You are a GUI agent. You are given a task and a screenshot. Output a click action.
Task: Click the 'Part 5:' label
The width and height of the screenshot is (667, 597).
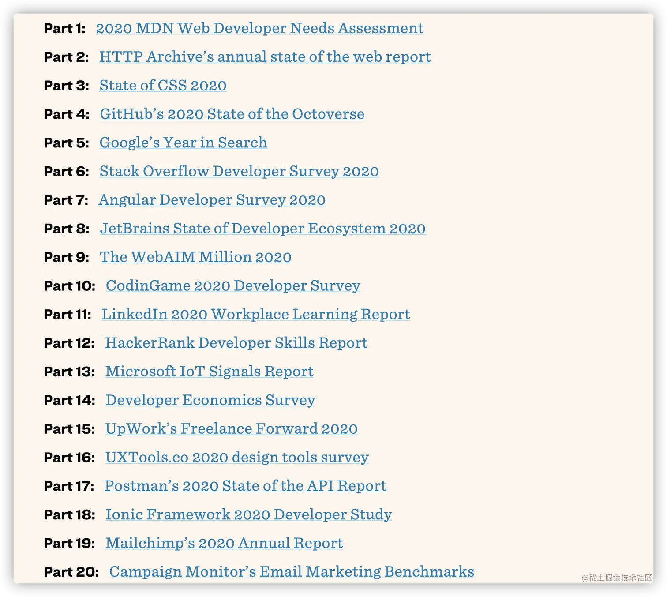point(67,143)
